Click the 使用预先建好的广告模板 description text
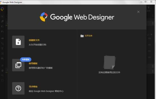The height and width of the screenshot is (99, 156). pyautogui.click(x=41, y=68)
